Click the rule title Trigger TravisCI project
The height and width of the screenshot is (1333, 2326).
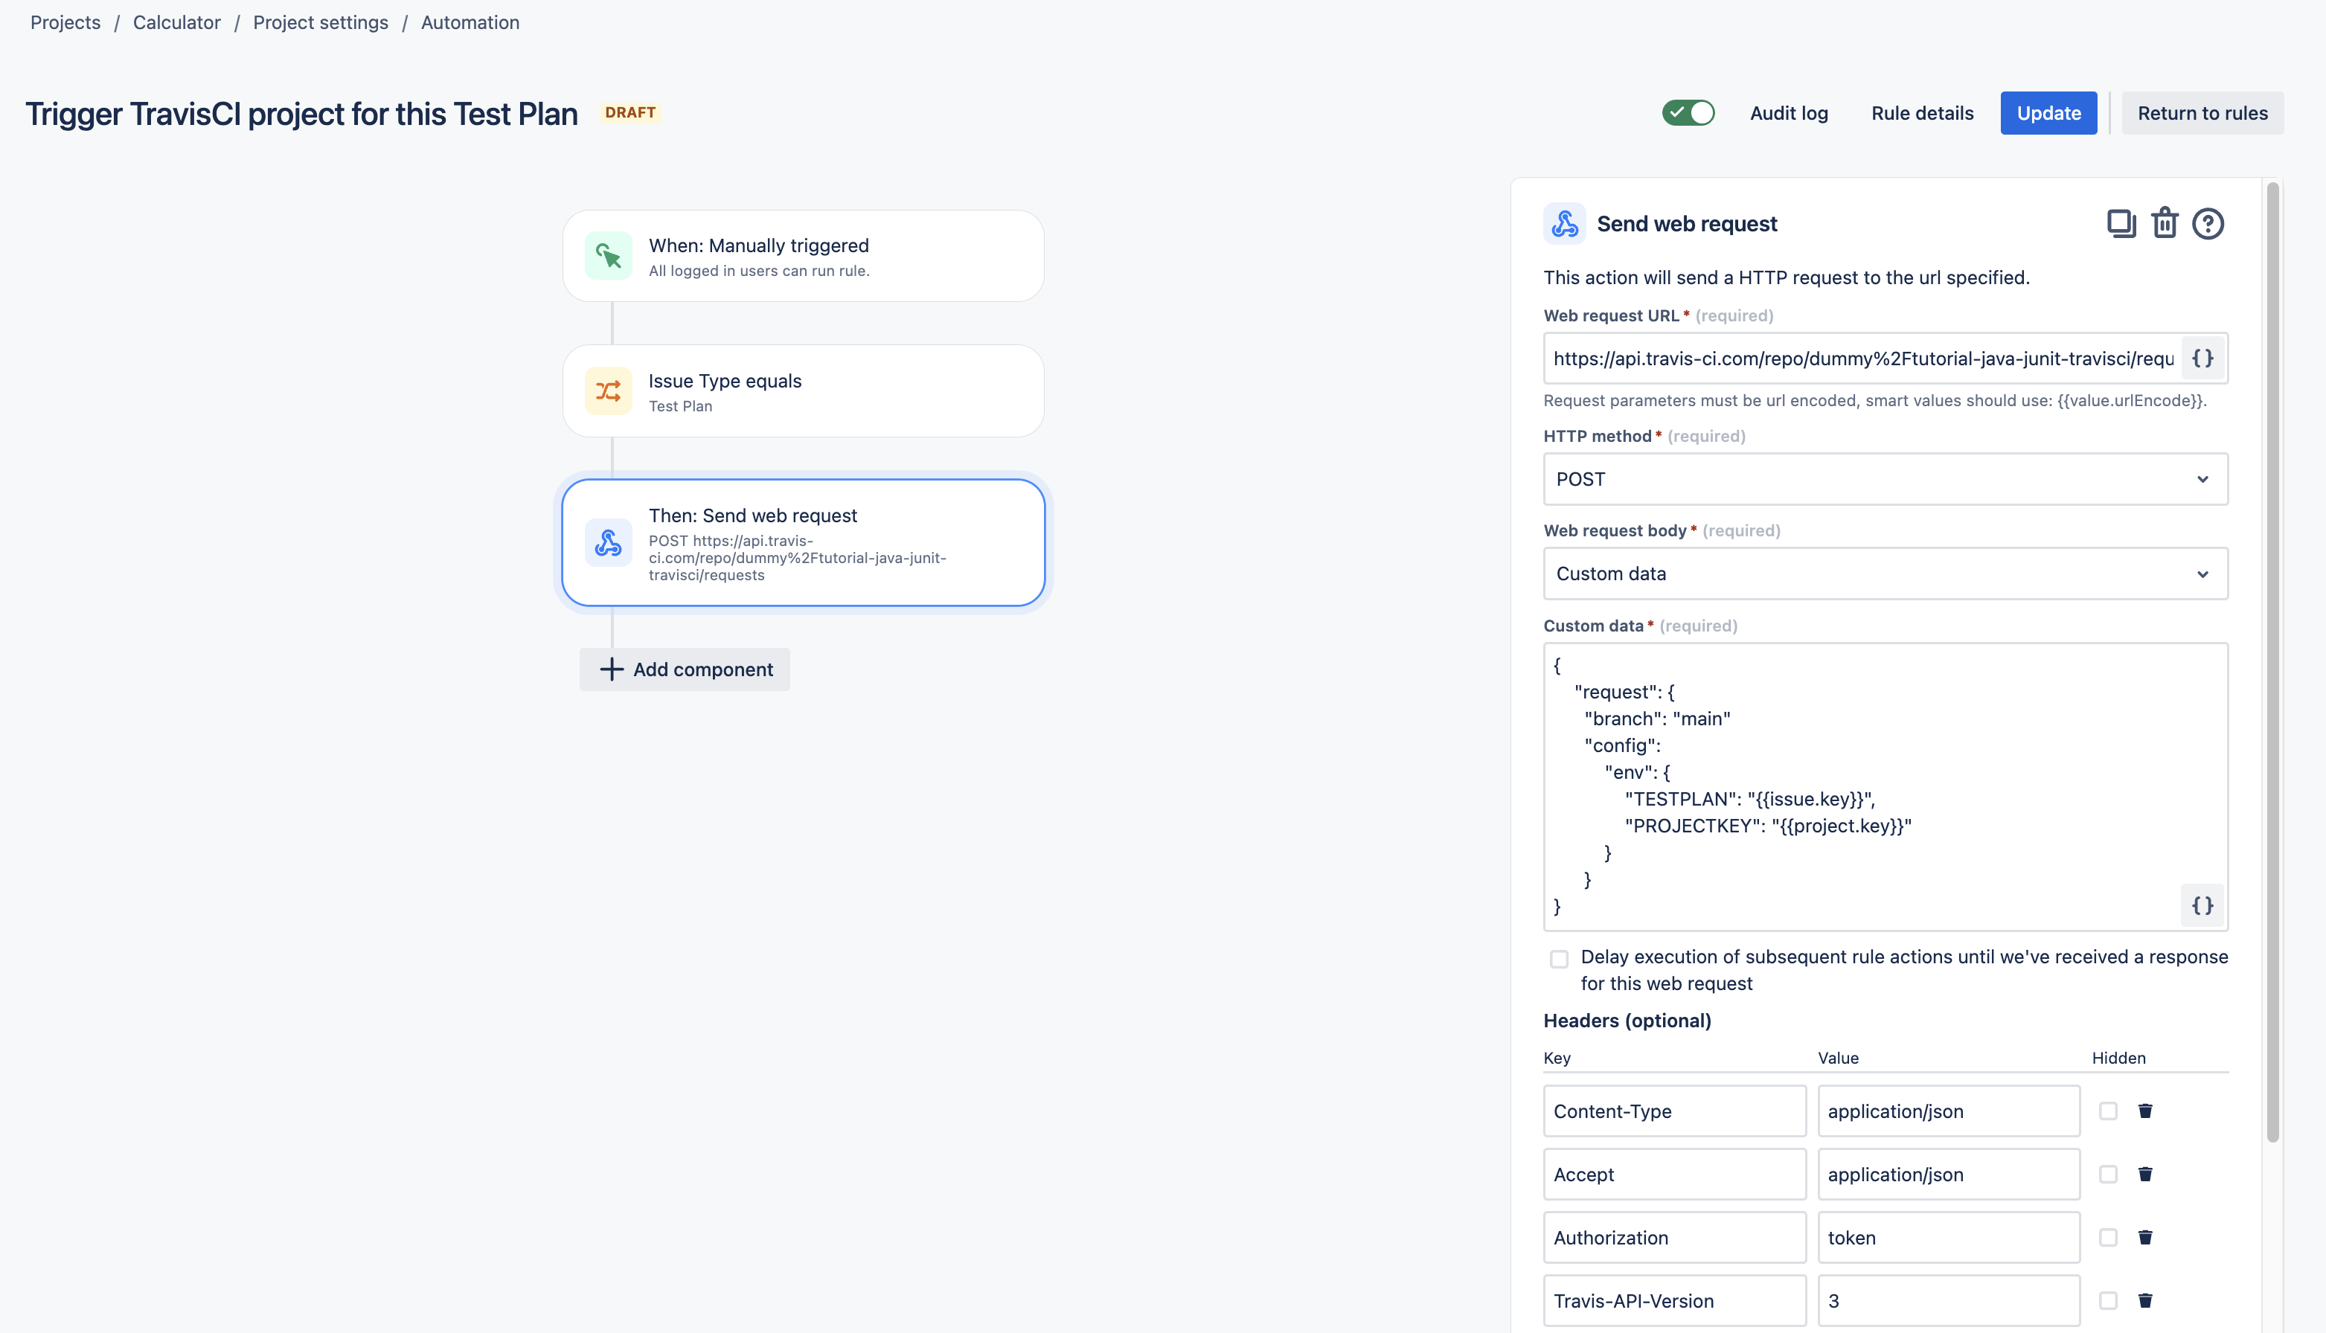[x=301, y=114]
